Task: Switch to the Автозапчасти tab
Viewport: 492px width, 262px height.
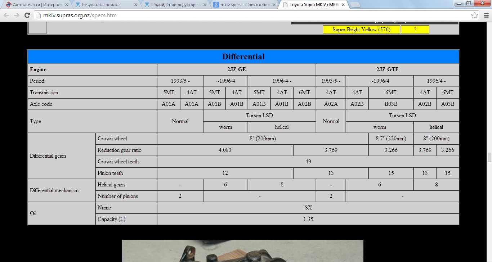Action: point(36,5)
